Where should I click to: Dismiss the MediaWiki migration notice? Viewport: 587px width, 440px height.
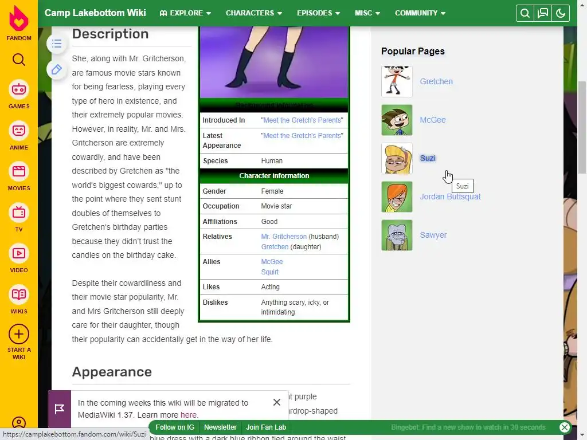(x=277, y=402)
